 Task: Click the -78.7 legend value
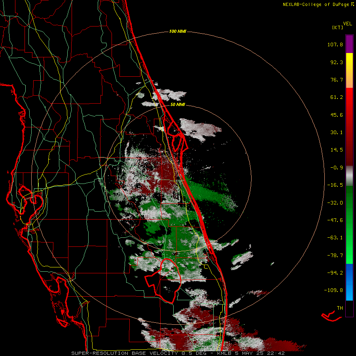coord(335,256)
